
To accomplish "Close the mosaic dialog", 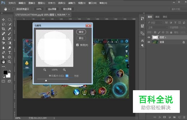I will coord(88,25).
